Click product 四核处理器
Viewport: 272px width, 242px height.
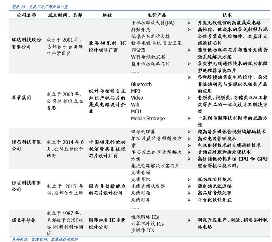click(143, 132)
